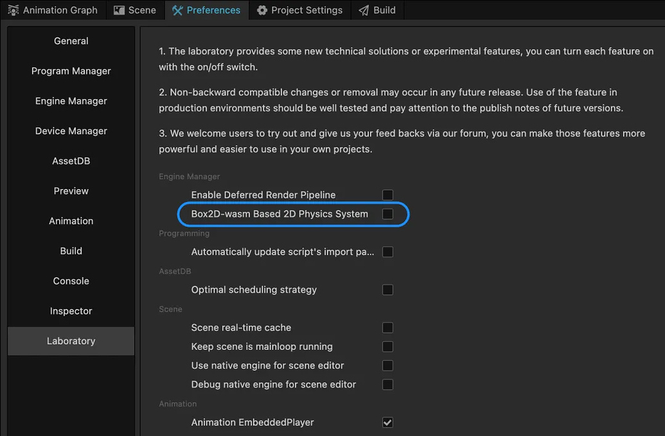Disable Animation EmbeddedPlayer
Screen dimensions: 665x436
coord(387,422)
